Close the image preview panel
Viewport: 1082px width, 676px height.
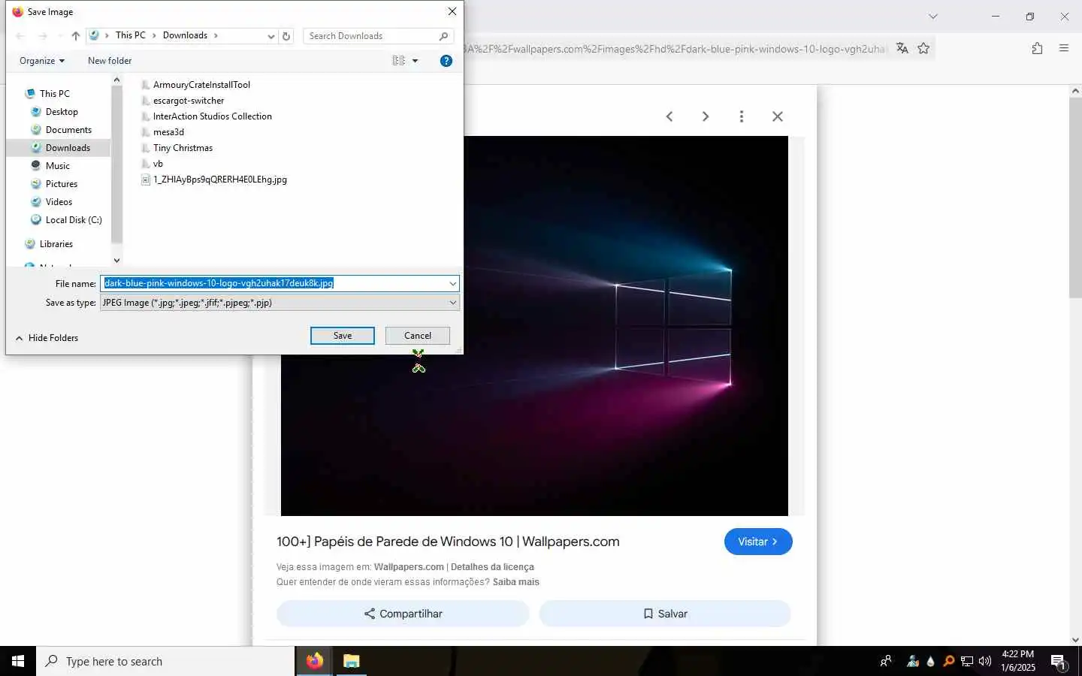coord(778,116)
